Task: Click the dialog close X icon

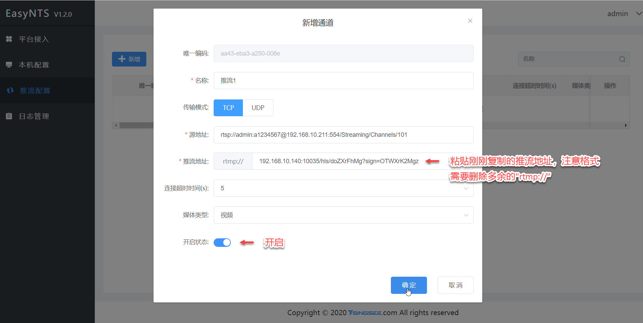Action: click(470, 21)
